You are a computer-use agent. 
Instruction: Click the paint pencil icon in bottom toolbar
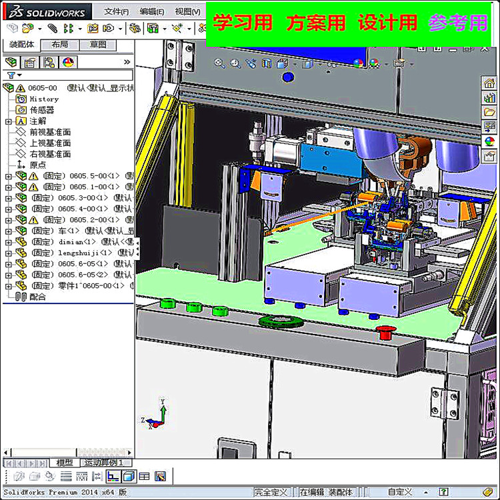click(160, 477)
